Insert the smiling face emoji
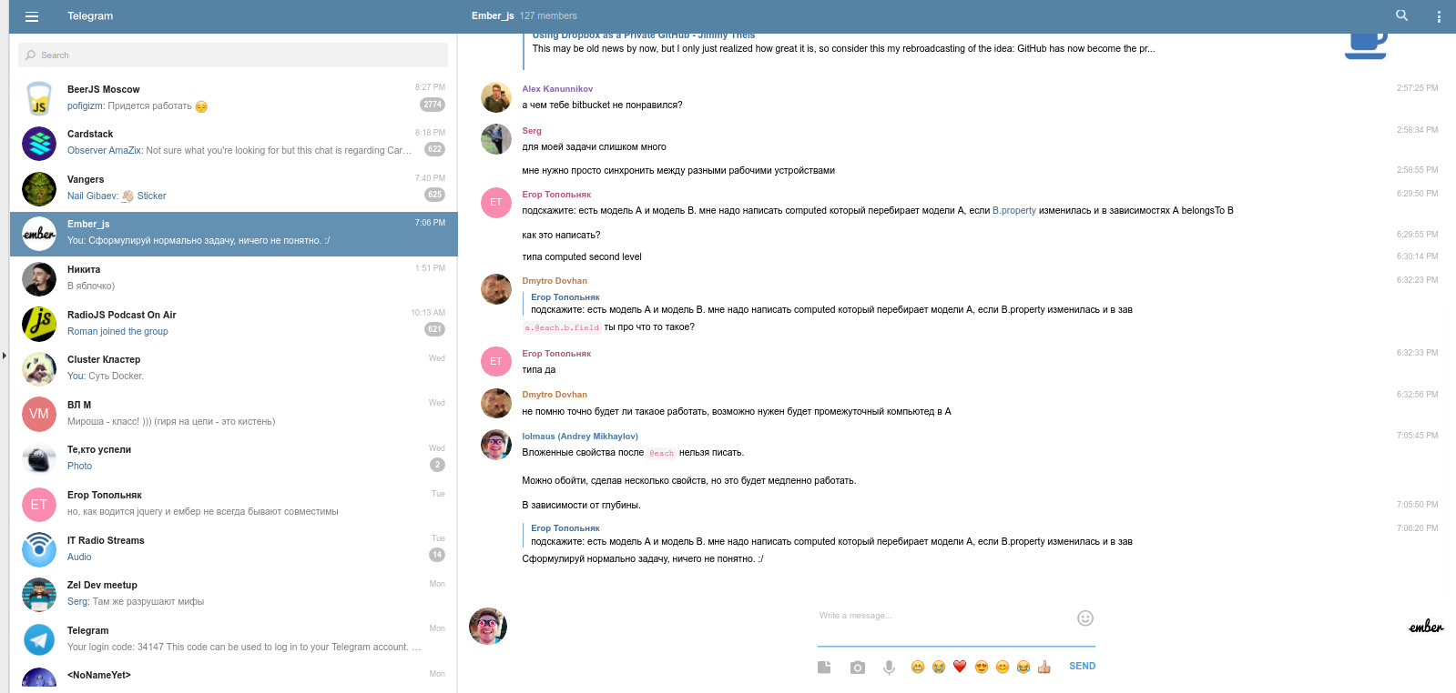The width and height of the screenshot is (1456, 693). tap(1003, 667)
